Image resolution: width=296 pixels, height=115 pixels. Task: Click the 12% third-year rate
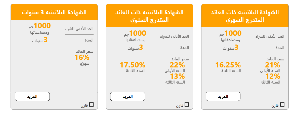pyautogui.click(x=273, y=76)
